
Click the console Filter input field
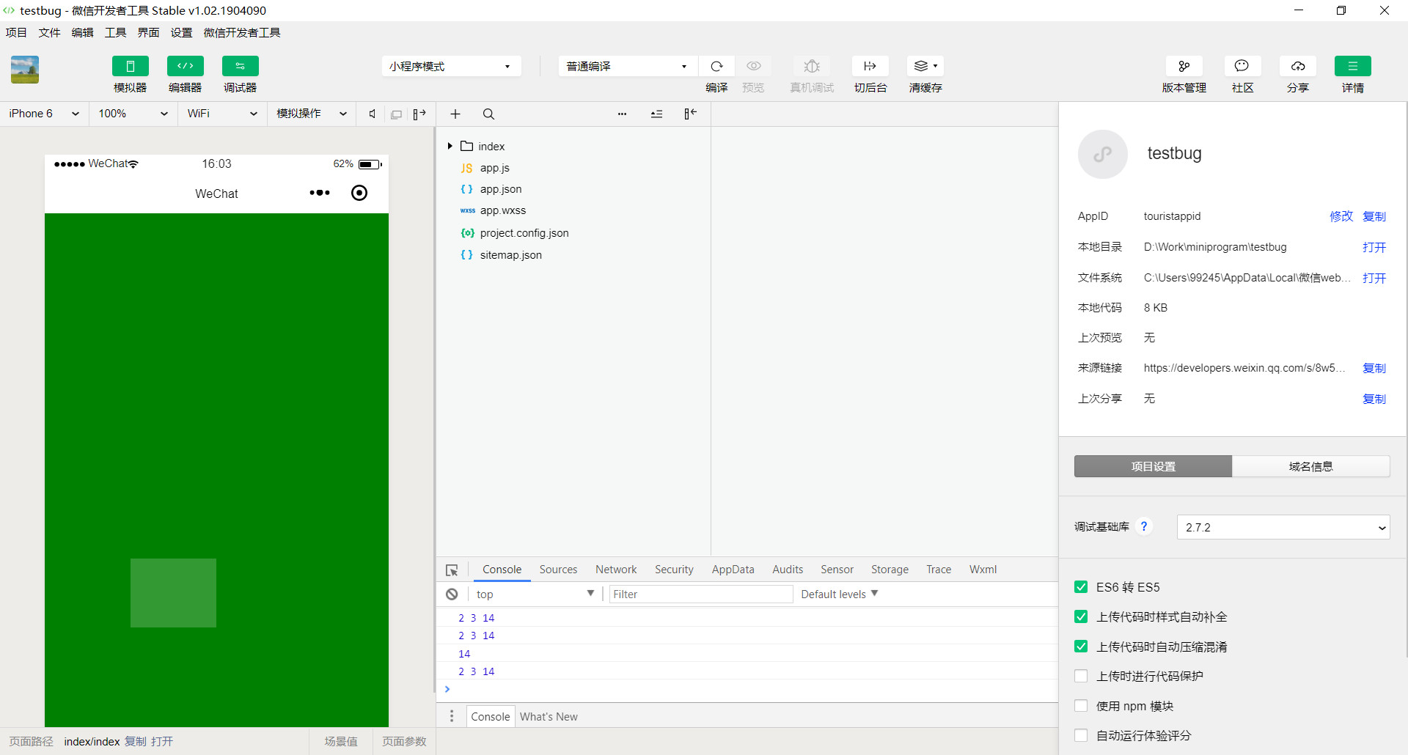pyautogui.click(x=700, y=594)
